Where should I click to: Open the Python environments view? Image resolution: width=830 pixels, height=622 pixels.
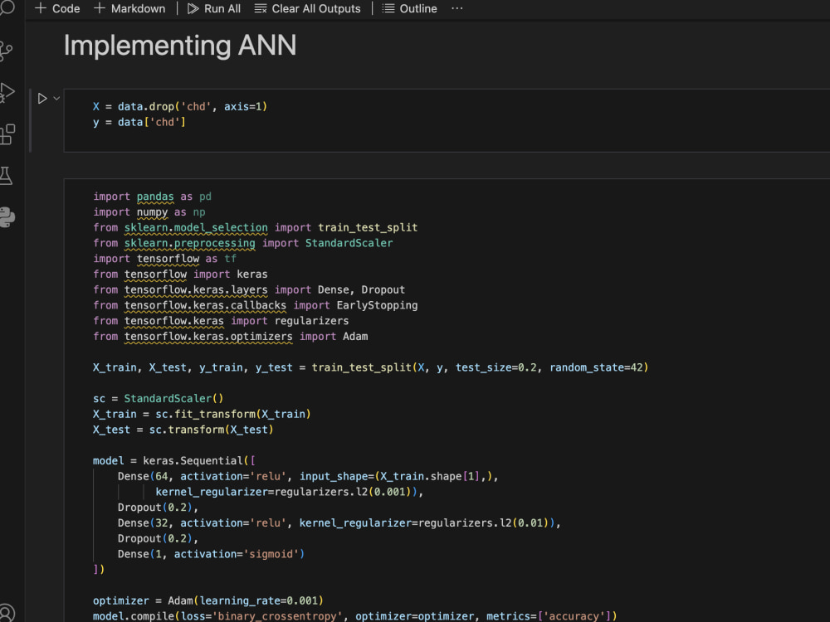click(7, 216)
